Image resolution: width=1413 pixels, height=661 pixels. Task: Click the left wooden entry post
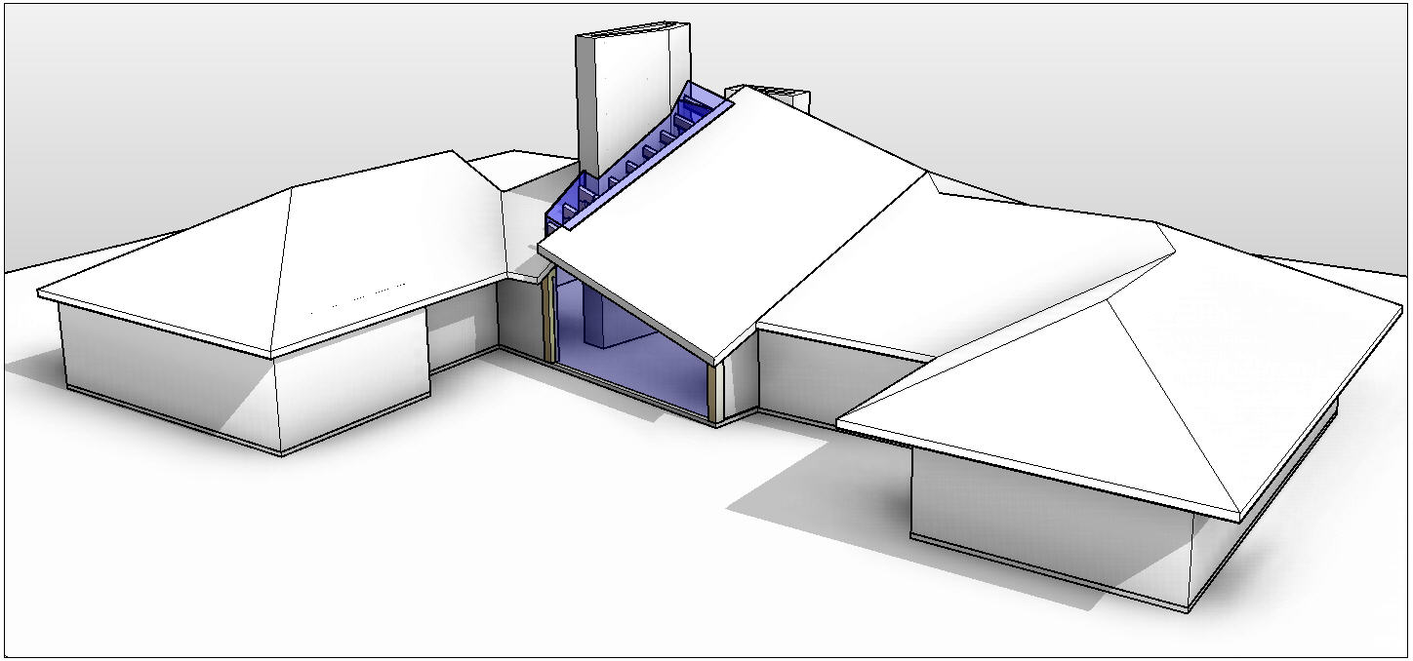(x=549, y=317)
